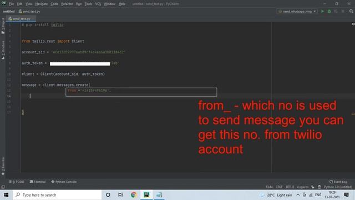
Task: Toggle the read-only lock icon
Action: pyautogui.click(x=313, y=187)
